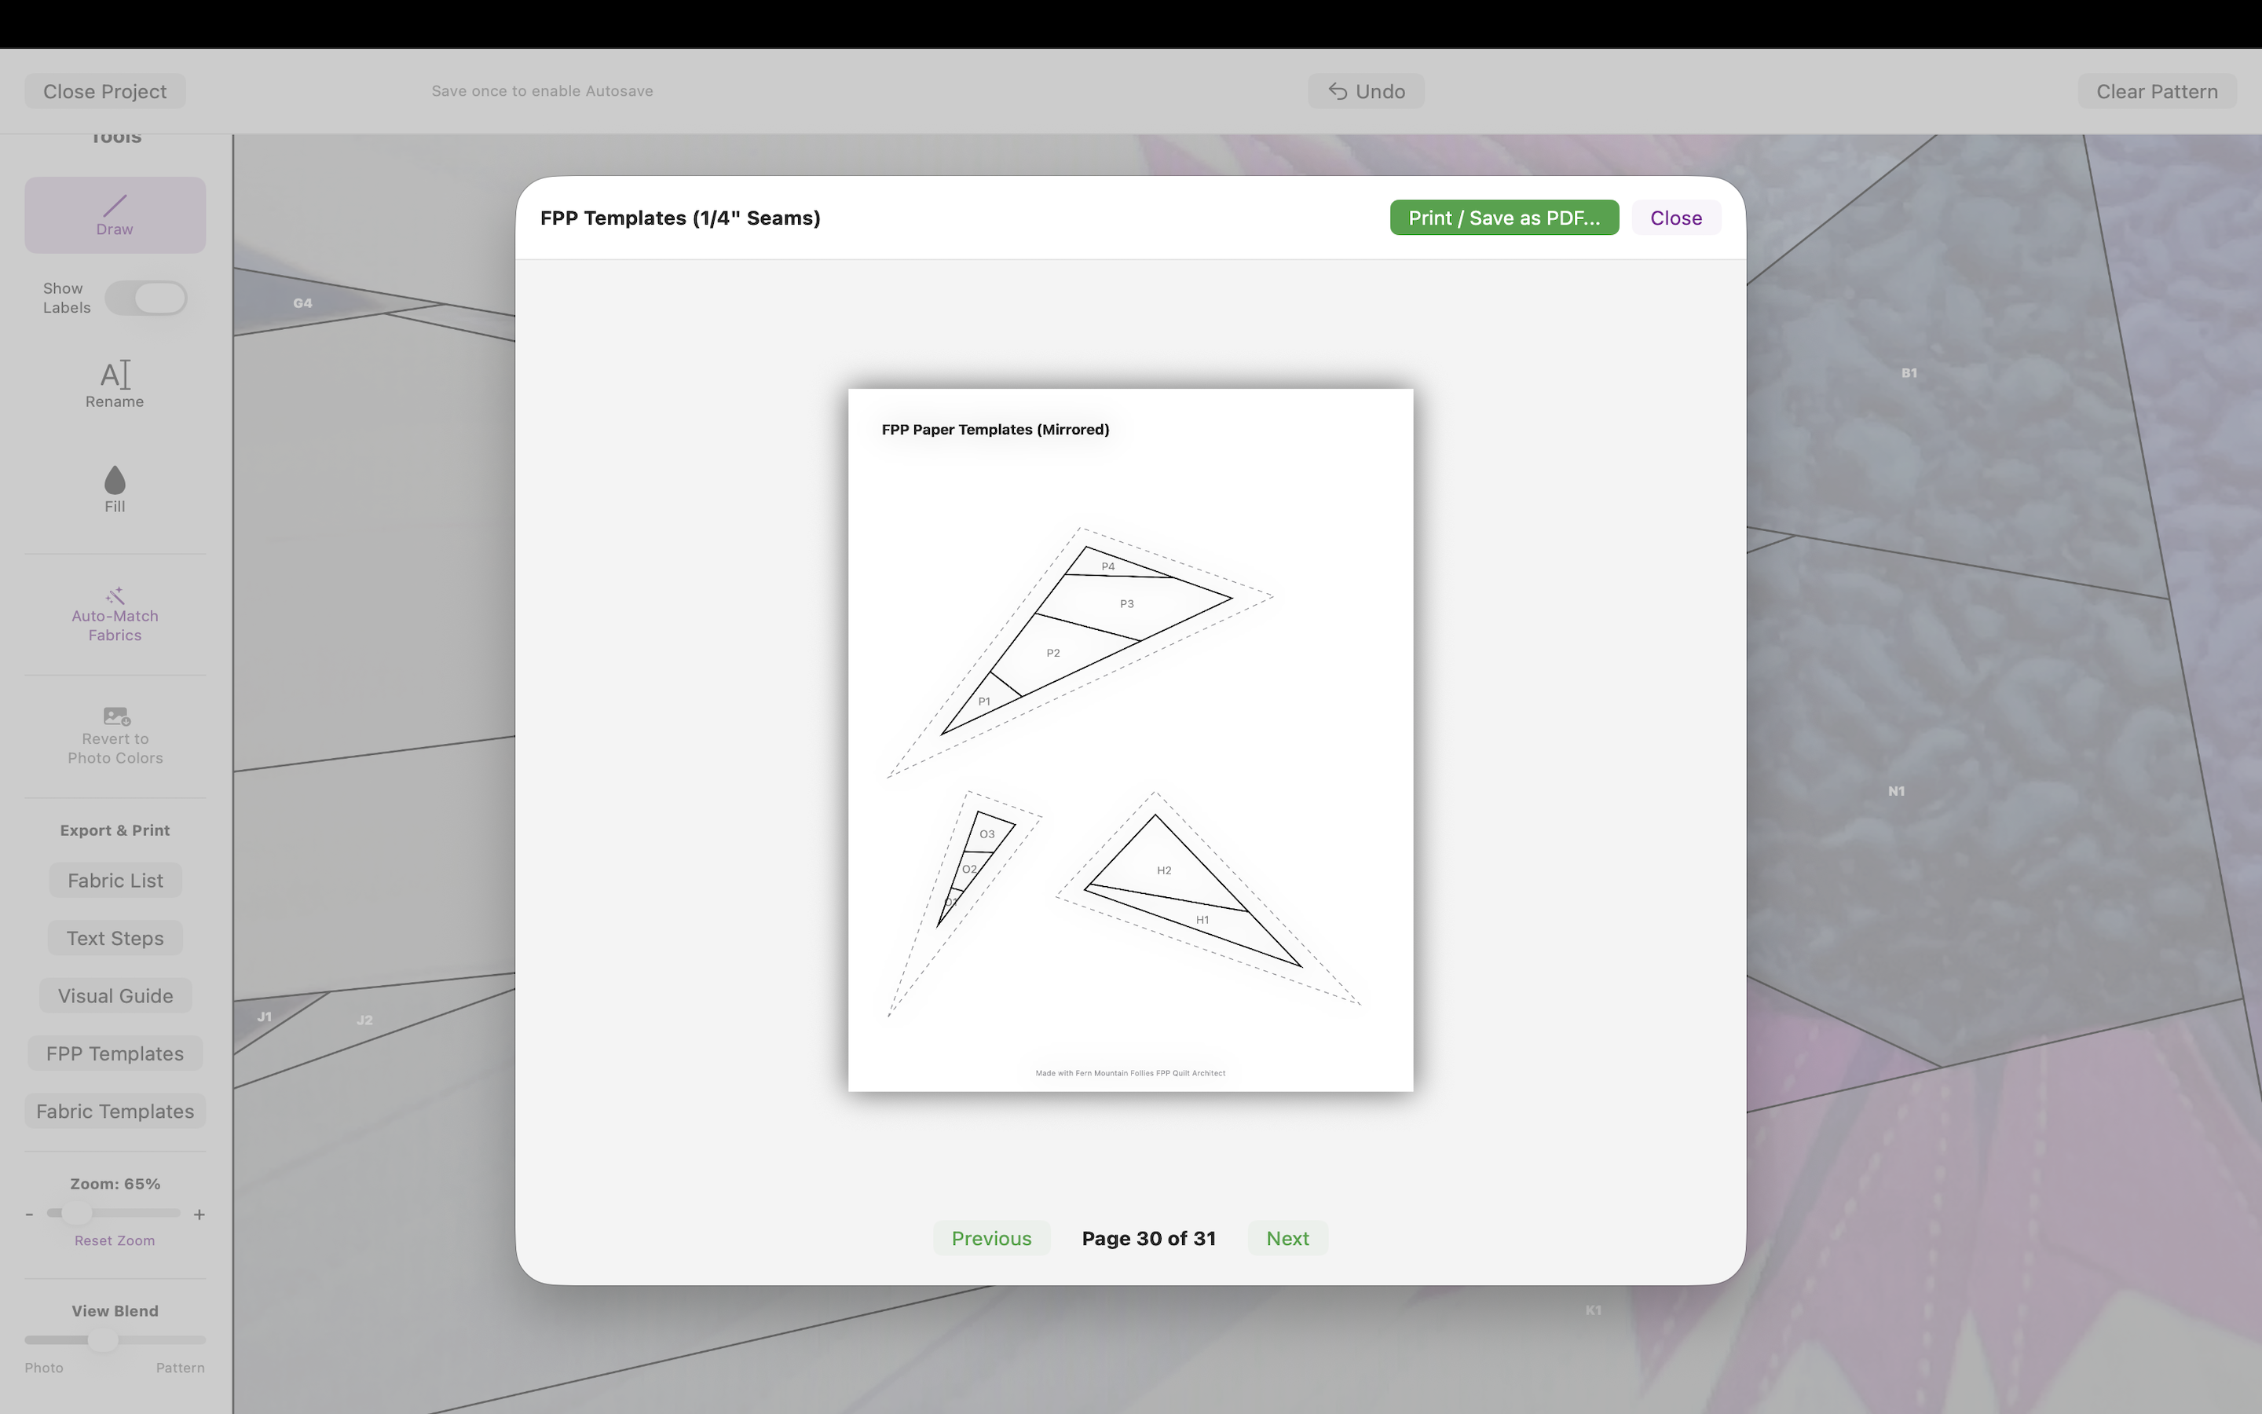2262x1414 pixels.
Task: Select the Draw tool icon
Action: coord(114,205)
